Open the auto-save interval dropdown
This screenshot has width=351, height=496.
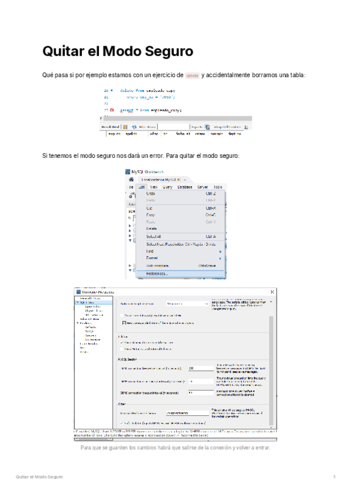pos(187,304)
